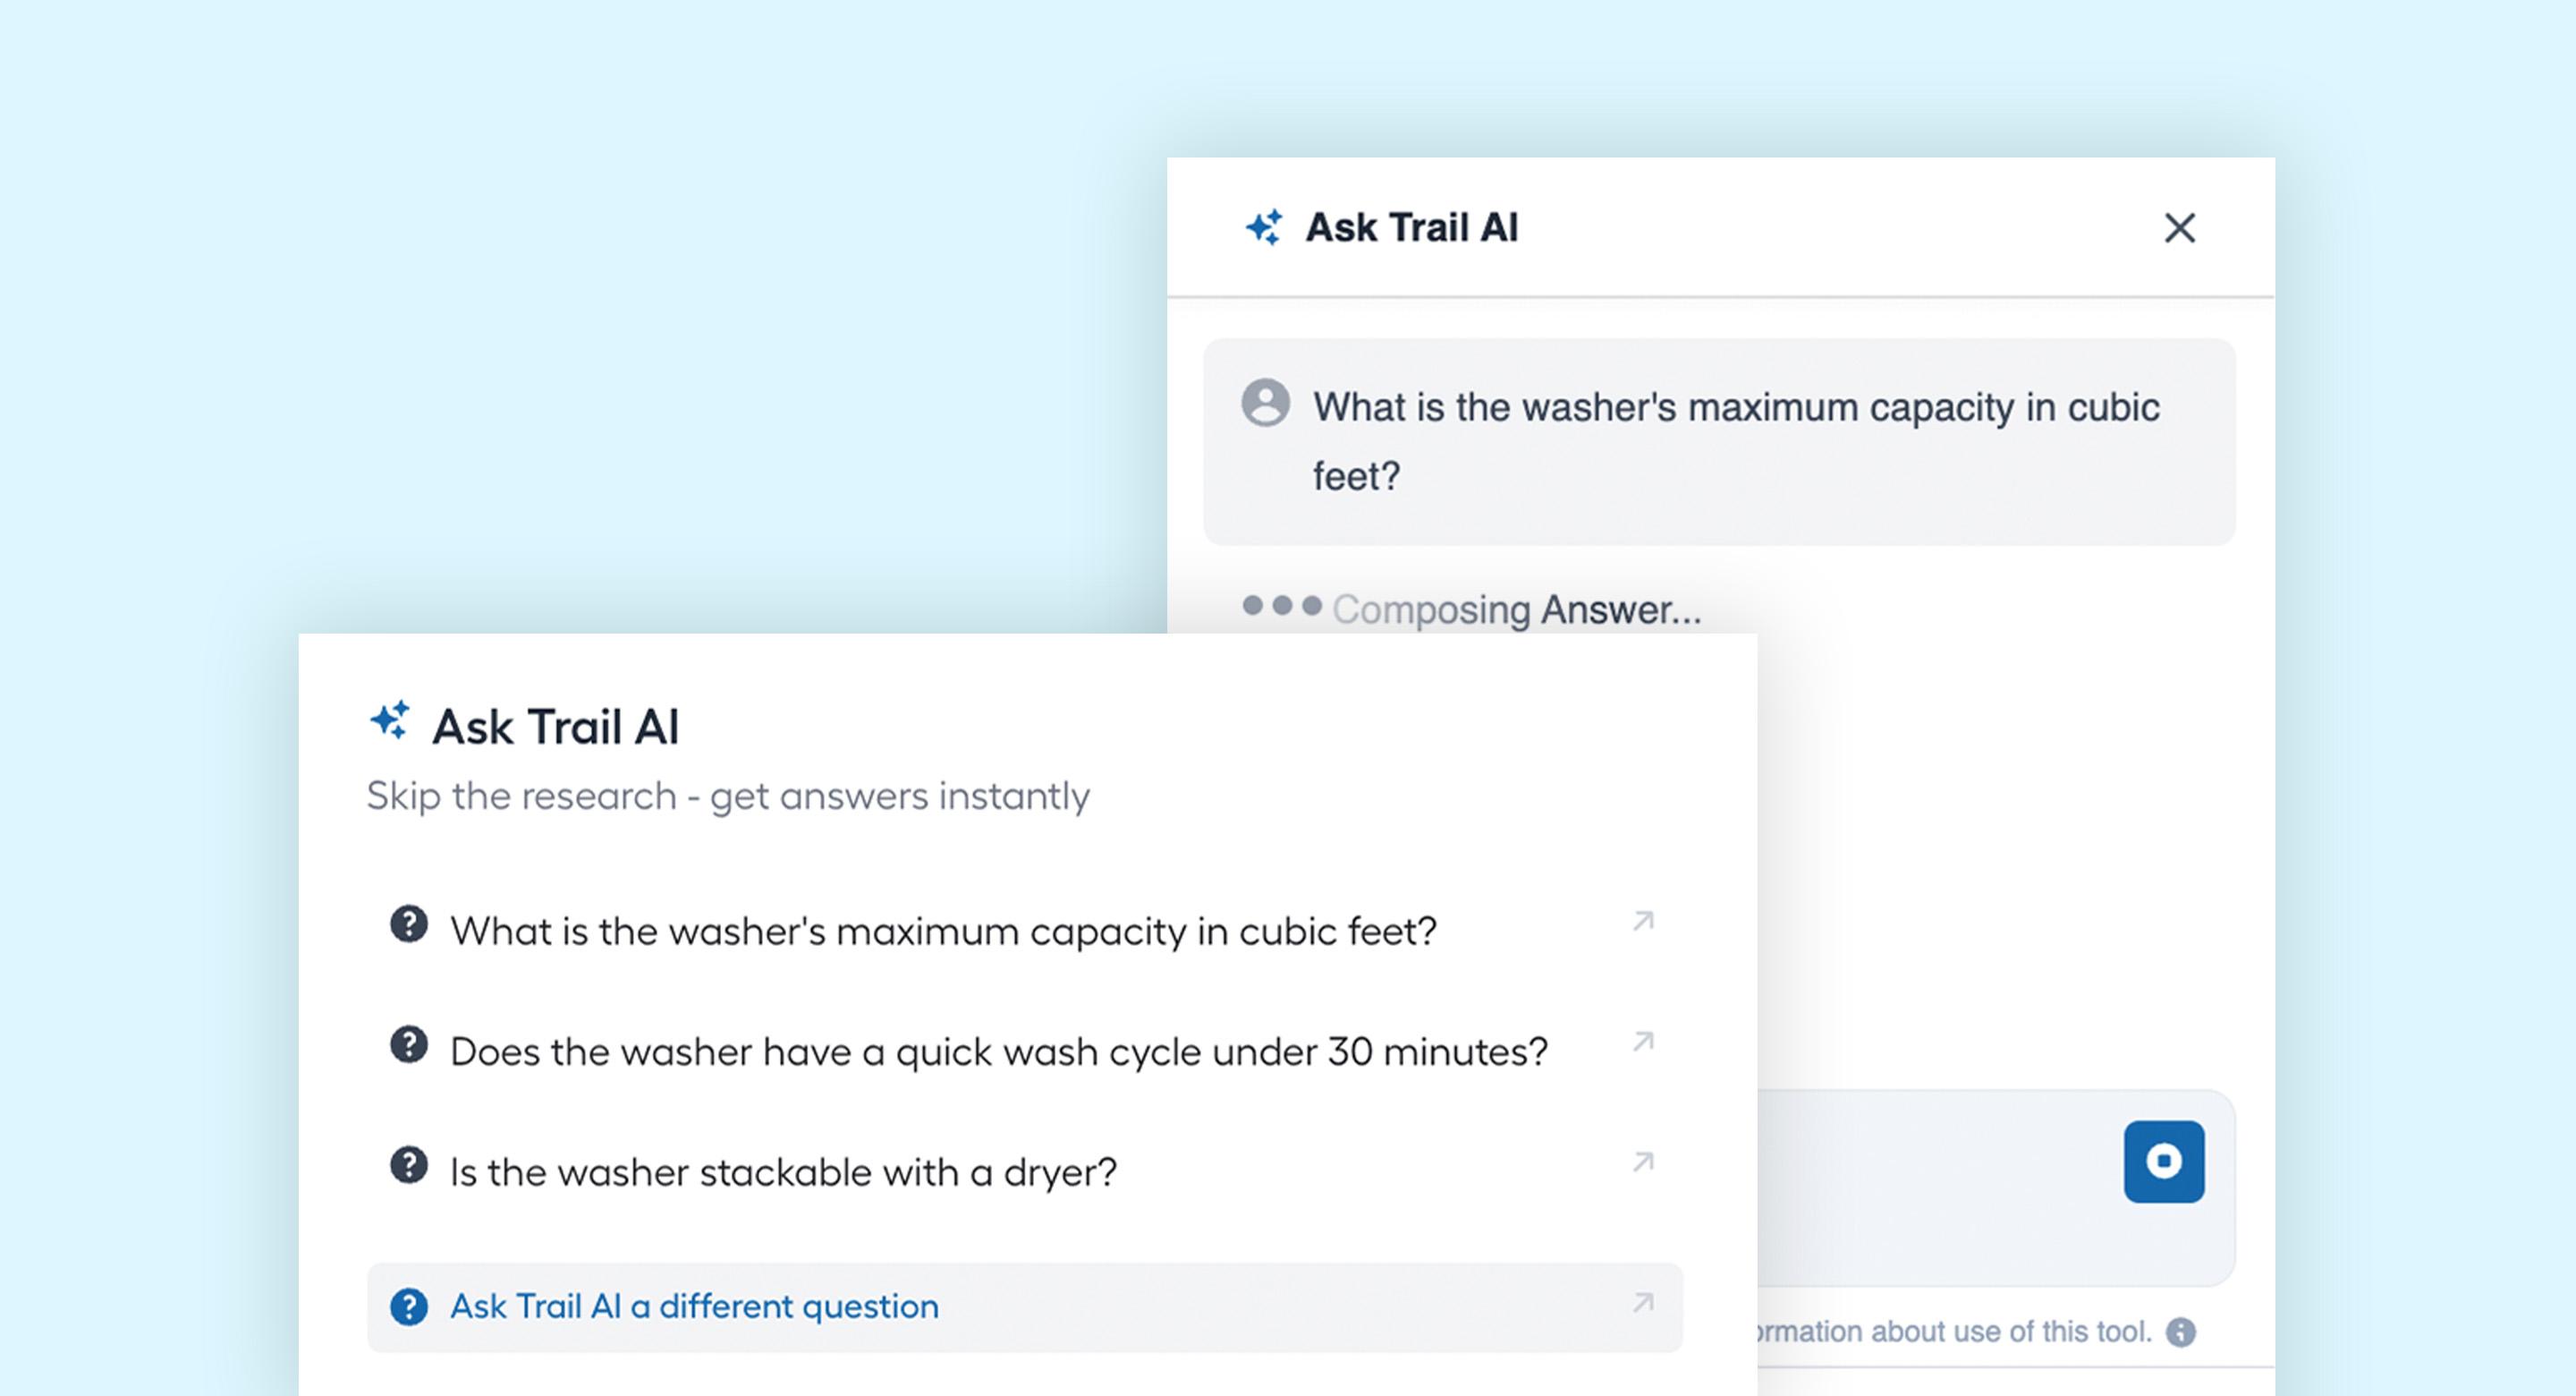Ask if the washer is stackable with a dryer
This screenshot has width=2576, height=1396.
click(x=782, y=1172)
